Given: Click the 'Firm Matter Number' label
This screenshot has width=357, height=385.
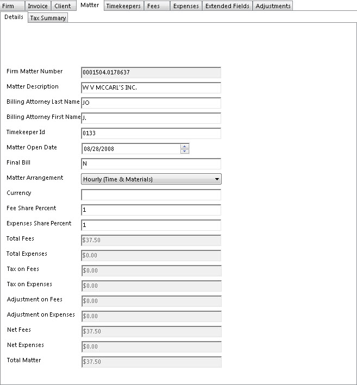Looking at the screenshot, I should (35, 71).
